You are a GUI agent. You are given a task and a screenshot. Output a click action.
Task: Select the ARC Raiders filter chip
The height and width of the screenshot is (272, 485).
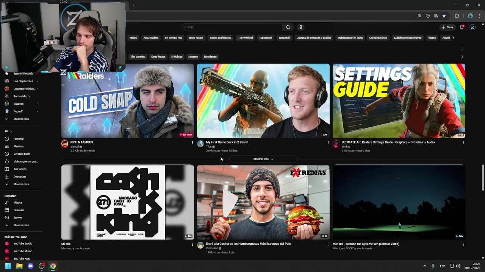151,38
